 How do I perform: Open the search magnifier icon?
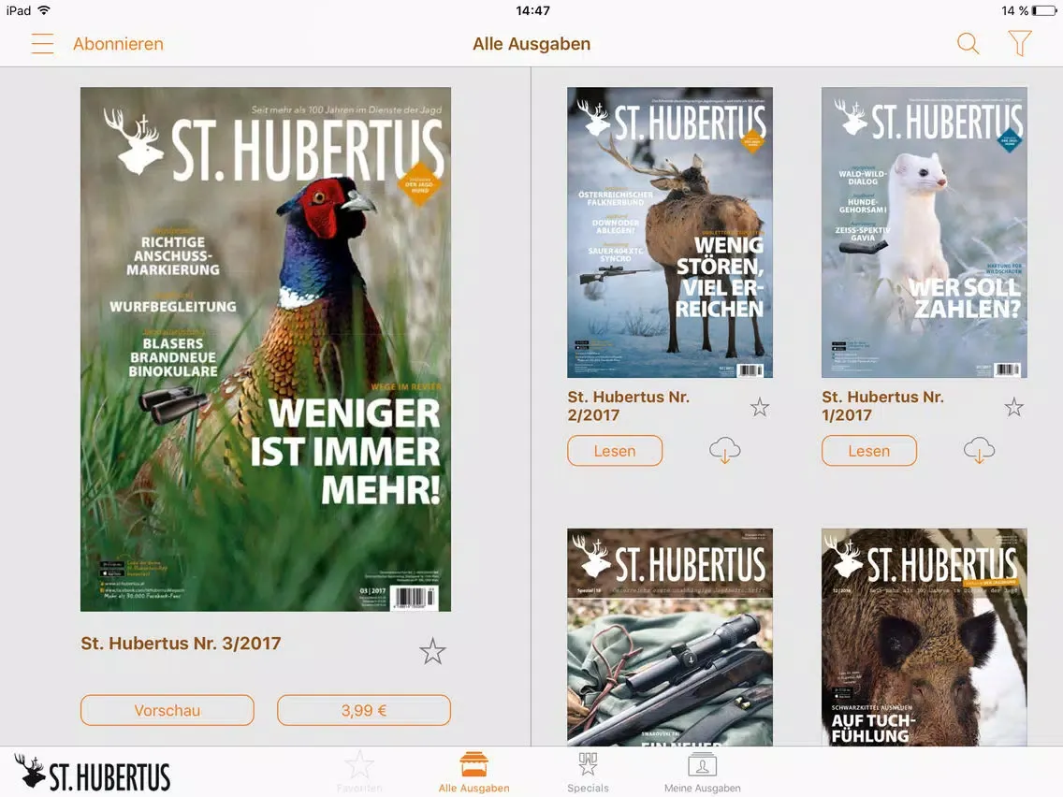point(968,43)
